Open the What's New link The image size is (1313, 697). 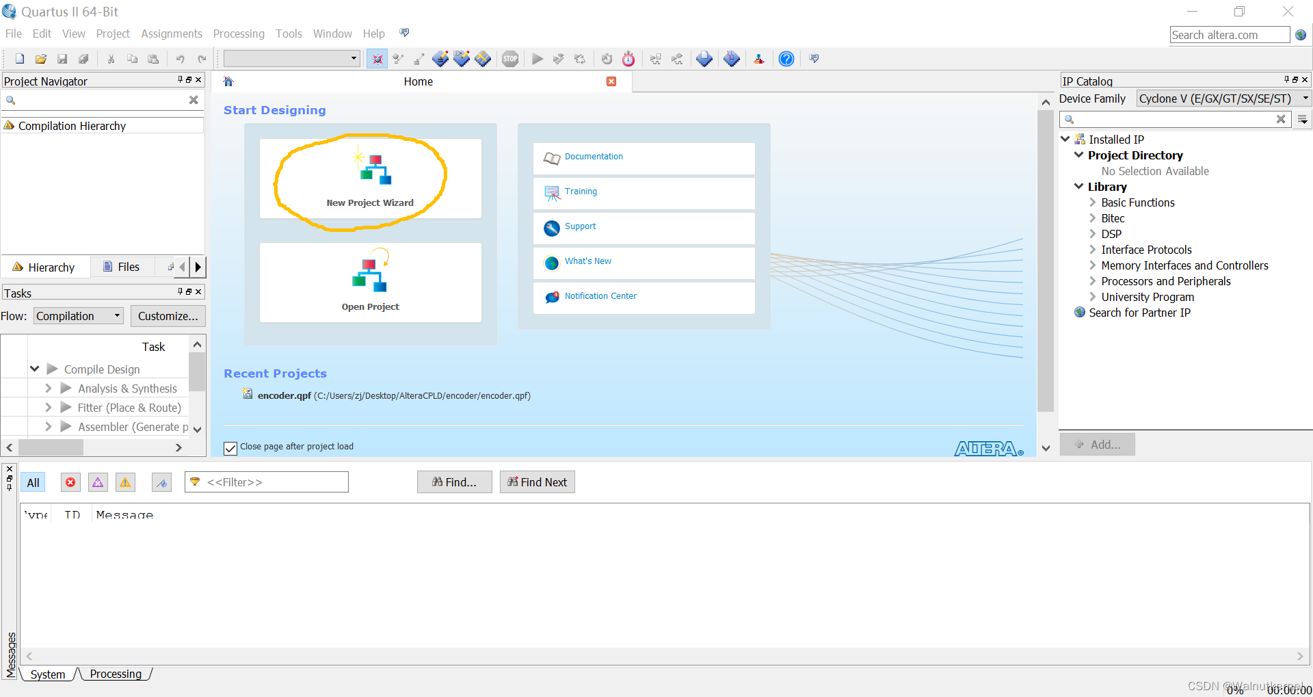(588, 261)
